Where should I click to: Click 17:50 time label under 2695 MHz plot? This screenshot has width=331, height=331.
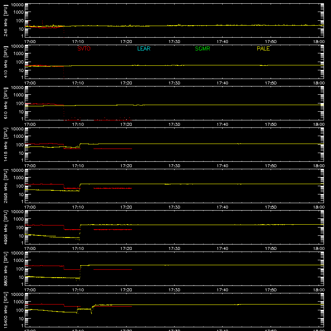point(271,207)
